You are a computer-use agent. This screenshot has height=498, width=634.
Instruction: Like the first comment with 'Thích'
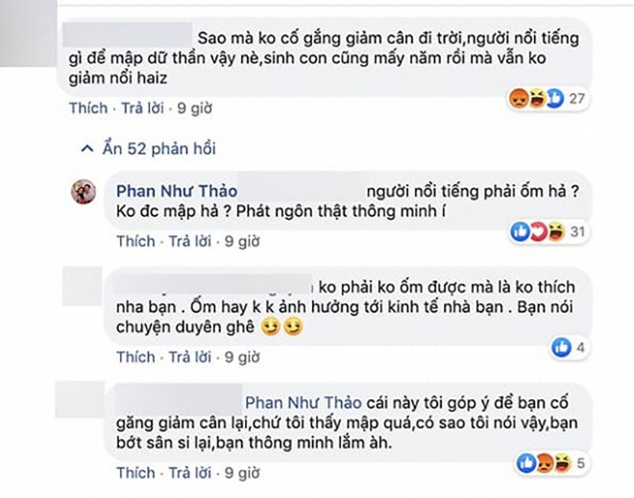(x=88, y=108)
